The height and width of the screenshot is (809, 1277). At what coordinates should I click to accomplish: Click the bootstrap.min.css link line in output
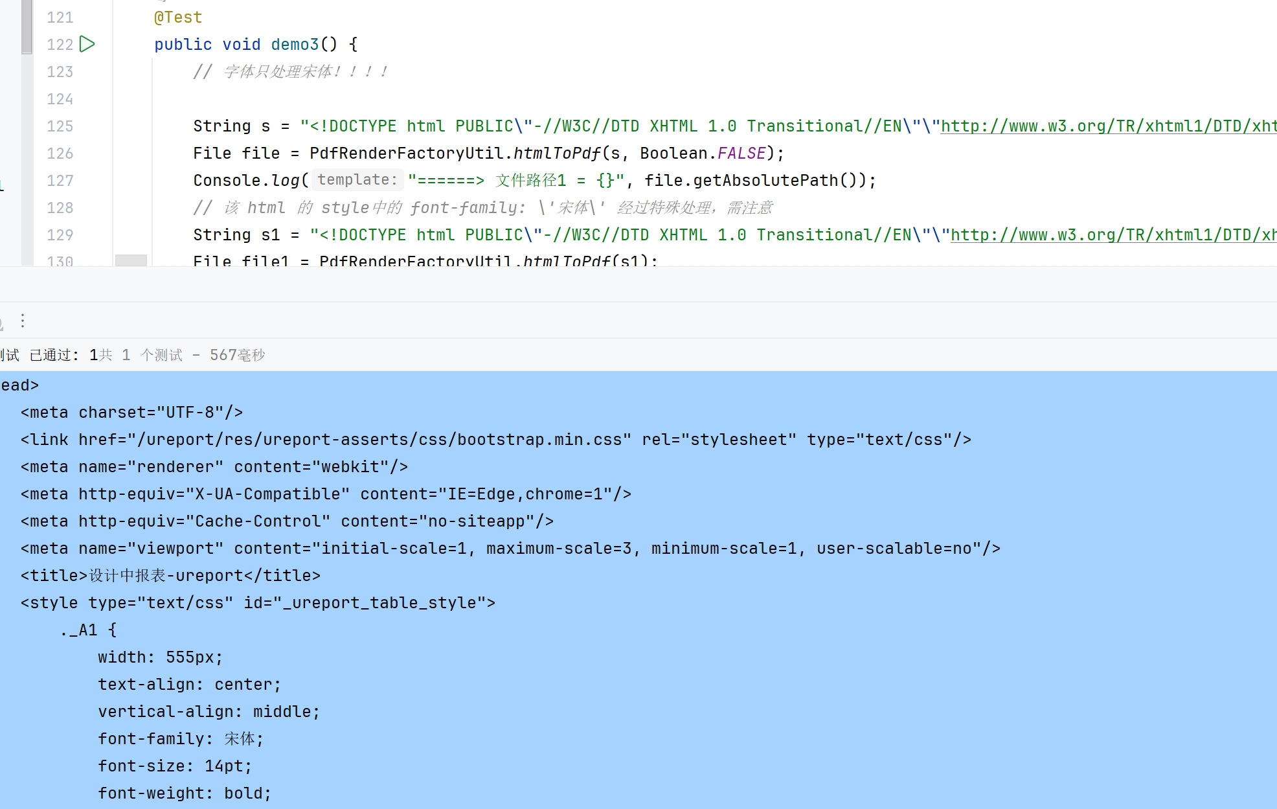coord(495,440)
